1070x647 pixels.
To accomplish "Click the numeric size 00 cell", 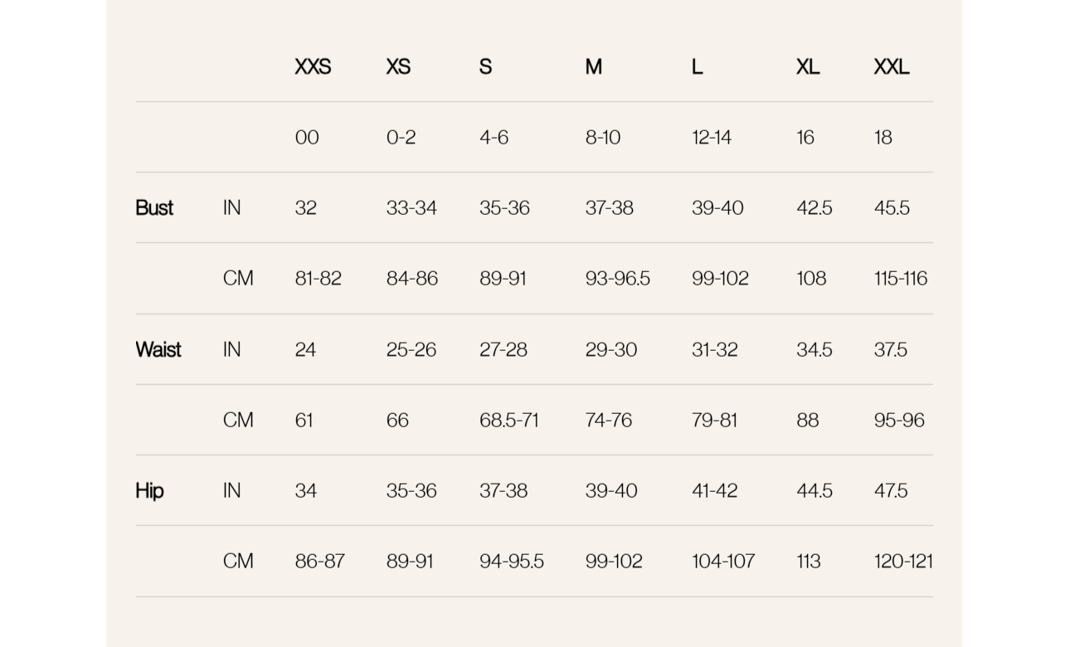I will (x=307, y=138).
